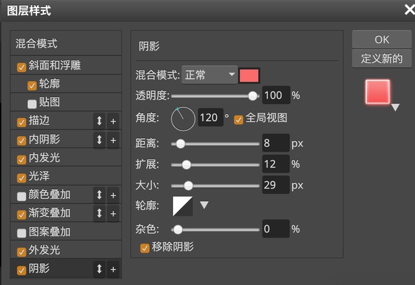The width and height of the screenshot is (415, 285).
Task: Click the 轮廓 contour curve thumbnail
Action: (183, 206)
